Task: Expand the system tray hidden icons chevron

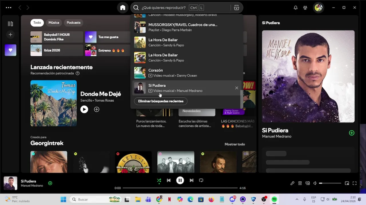Action: [297, 199]
